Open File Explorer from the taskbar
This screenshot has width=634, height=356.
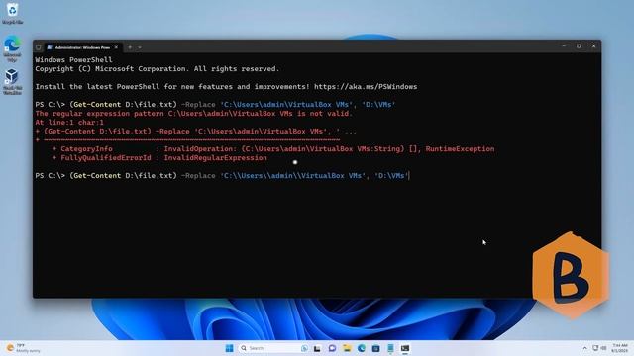click(347, 348)
